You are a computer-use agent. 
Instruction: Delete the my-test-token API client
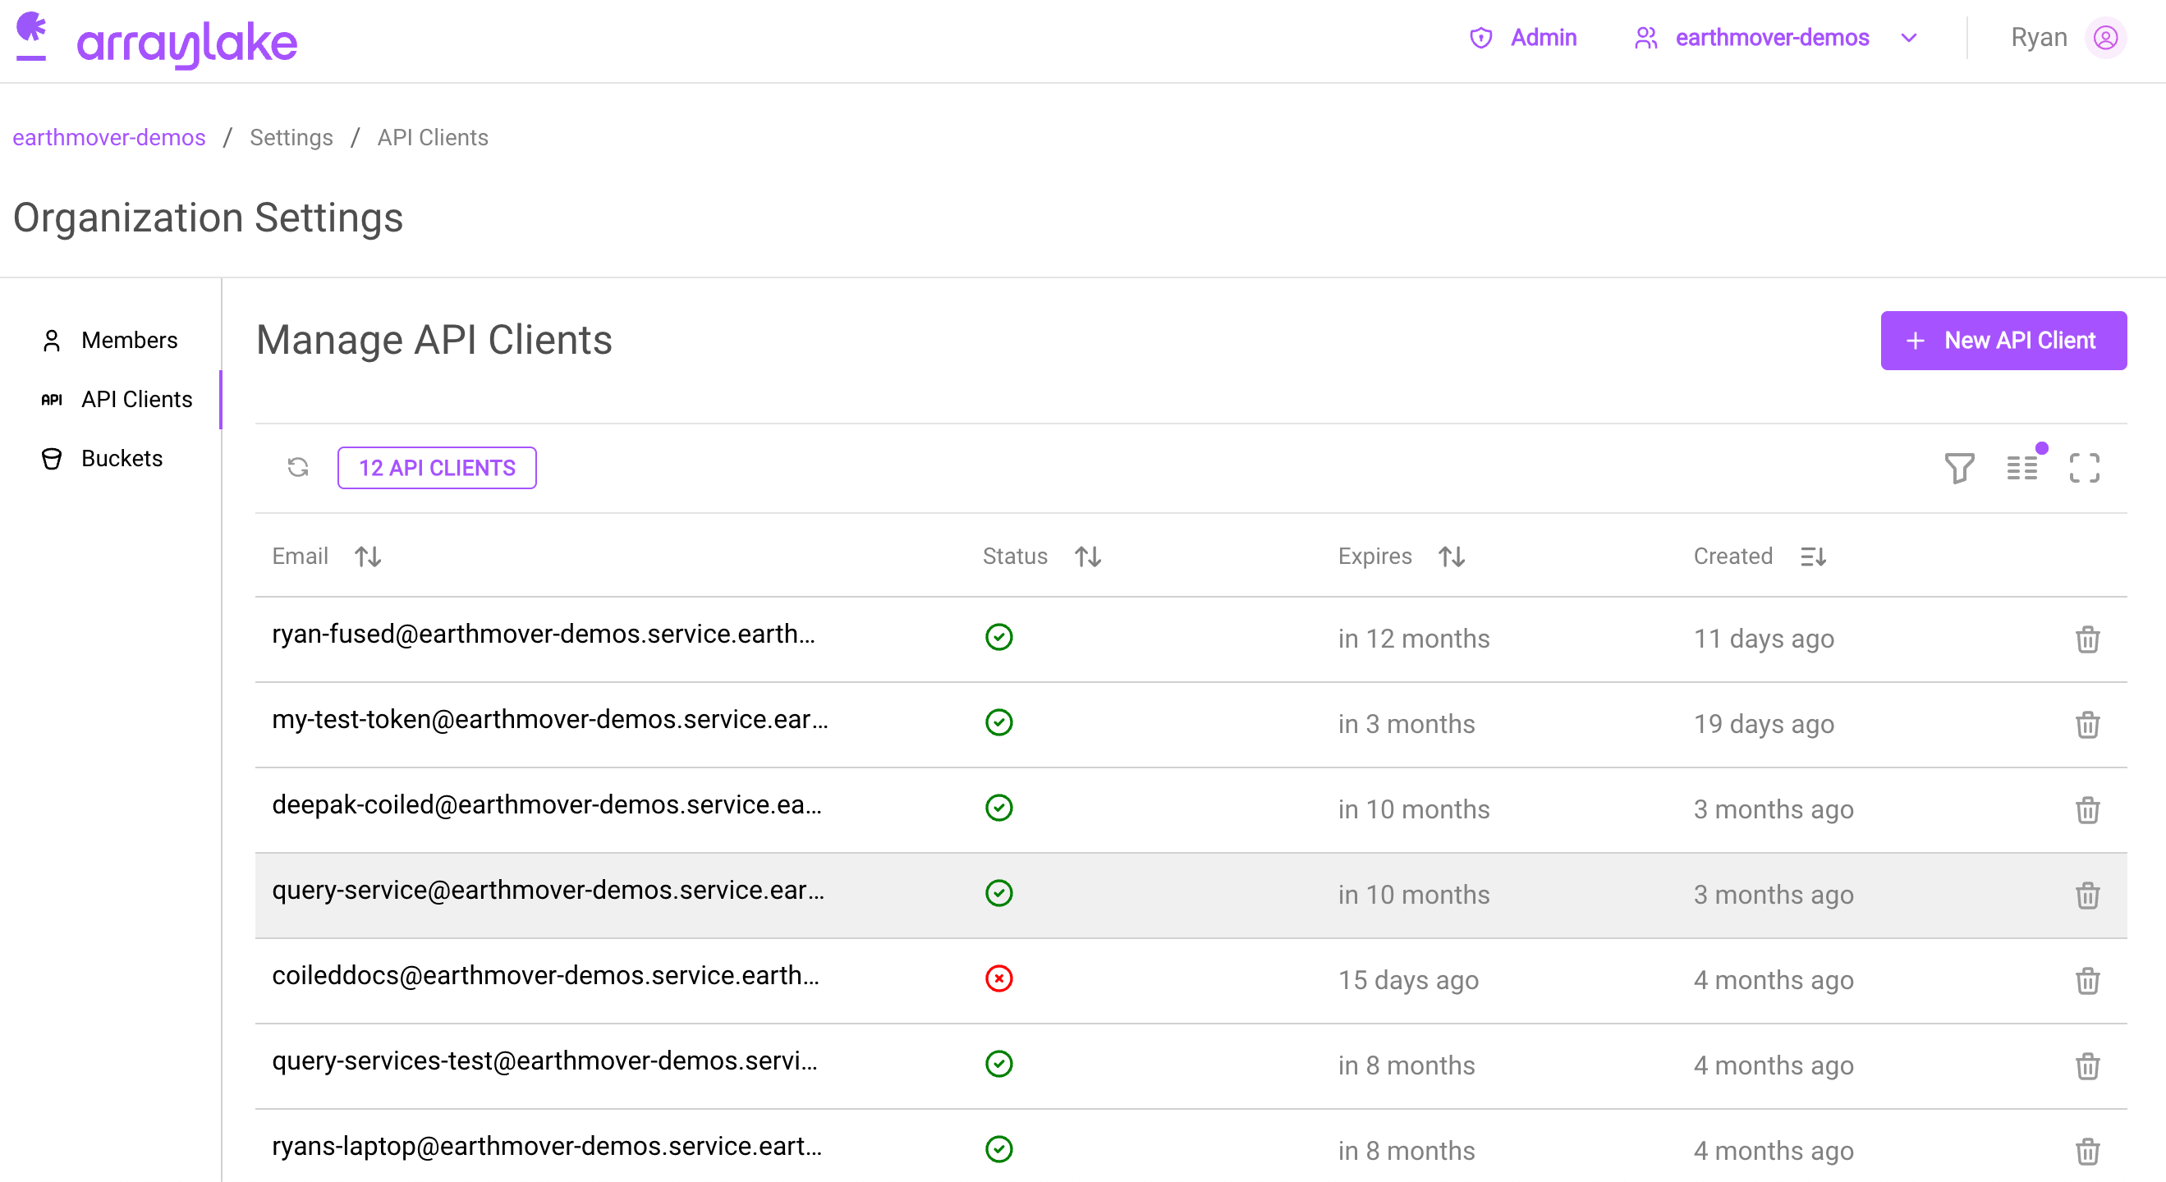click(x=2087, y=725)
